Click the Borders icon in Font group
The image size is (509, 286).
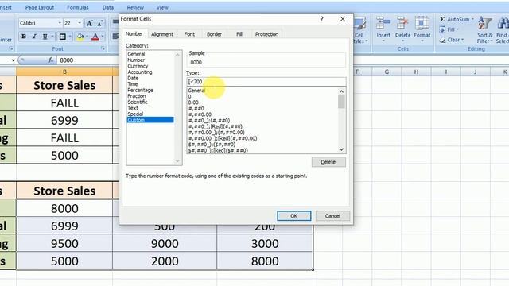pos(63,37)
